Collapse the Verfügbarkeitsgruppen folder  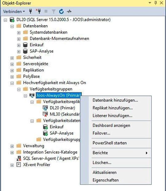[x=19, y=90]
